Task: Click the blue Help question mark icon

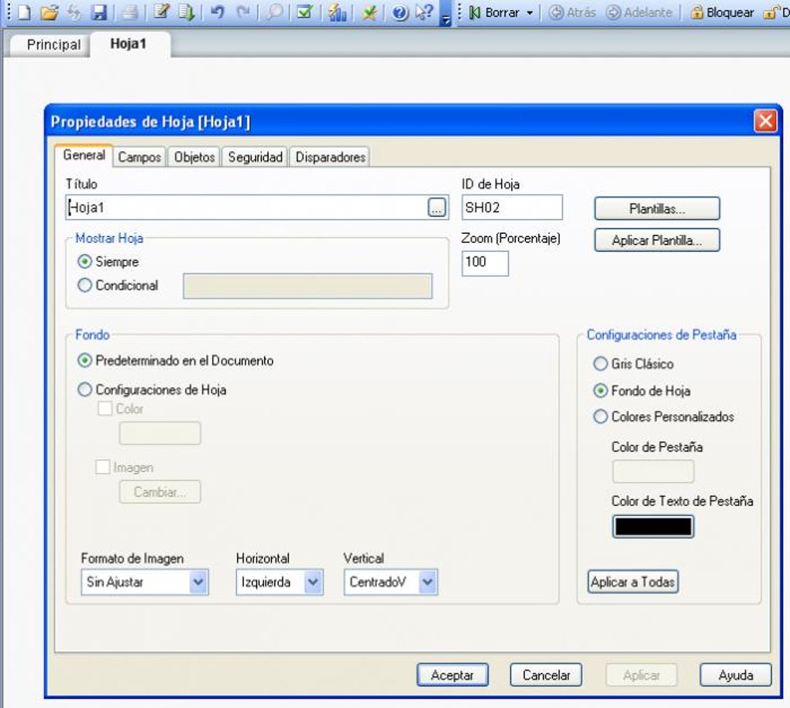Action: click(x=400, y=12)
